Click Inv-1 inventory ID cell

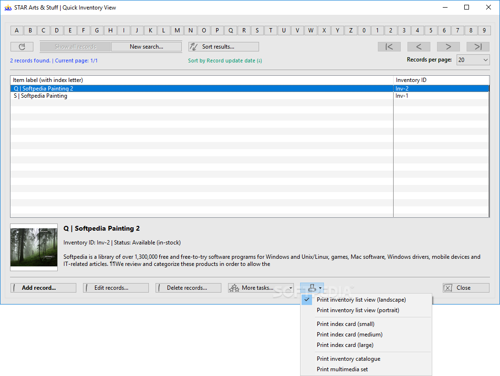click(441, 96)
